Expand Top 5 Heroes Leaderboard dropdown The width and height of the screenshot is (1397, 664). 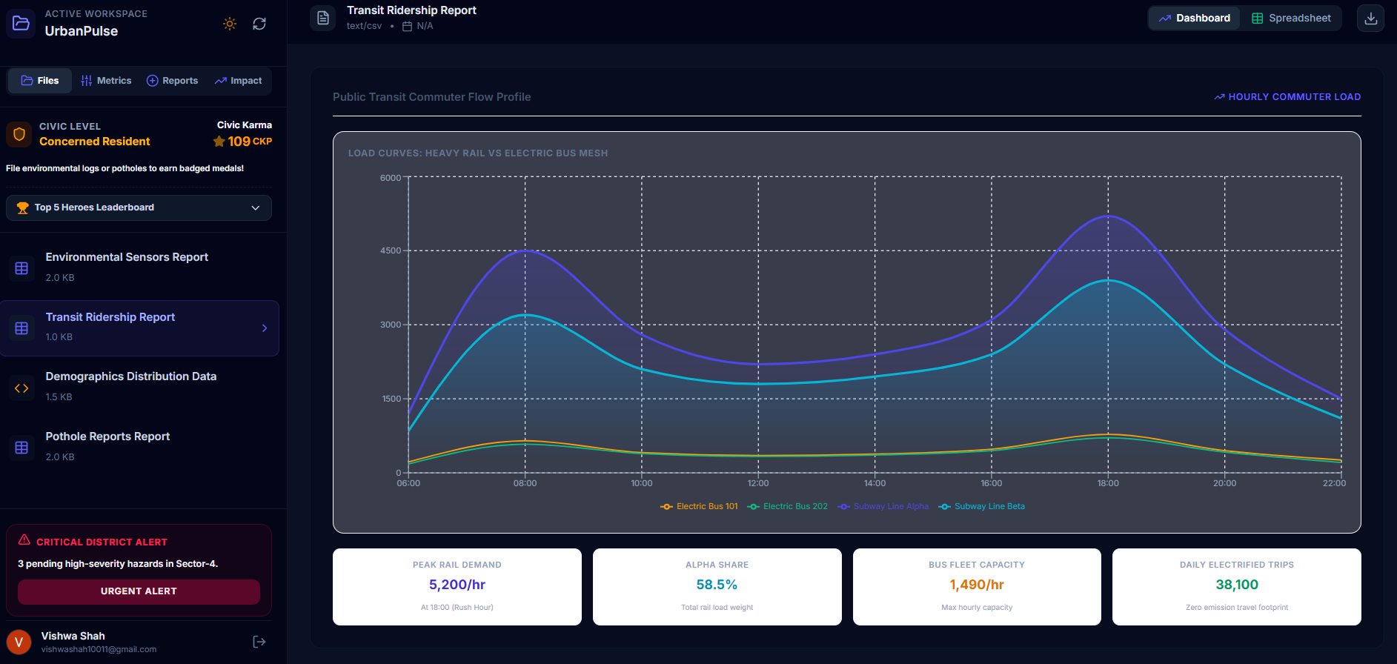pyautogui.click(x=139, y=207)
